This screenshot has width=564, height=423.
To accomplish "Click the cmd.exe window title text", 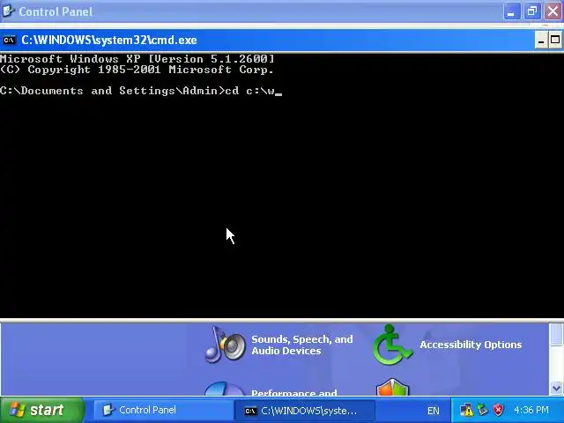I will coord(109,40).
